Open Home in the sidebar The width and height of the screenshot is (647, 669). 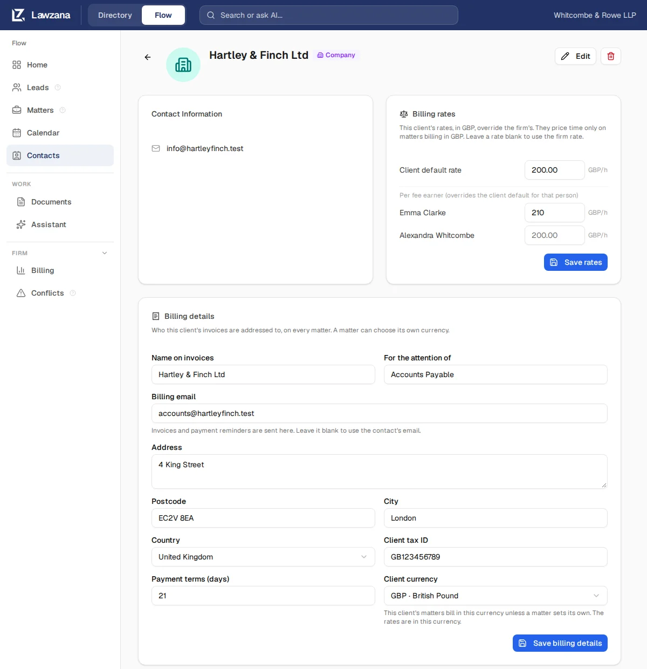60,65
